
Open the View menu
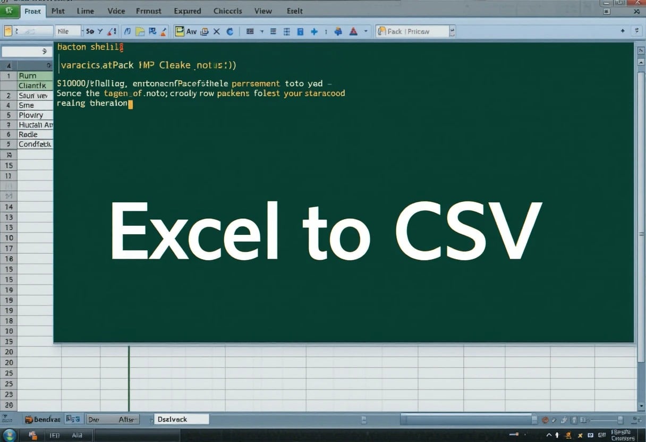[262, 11]
